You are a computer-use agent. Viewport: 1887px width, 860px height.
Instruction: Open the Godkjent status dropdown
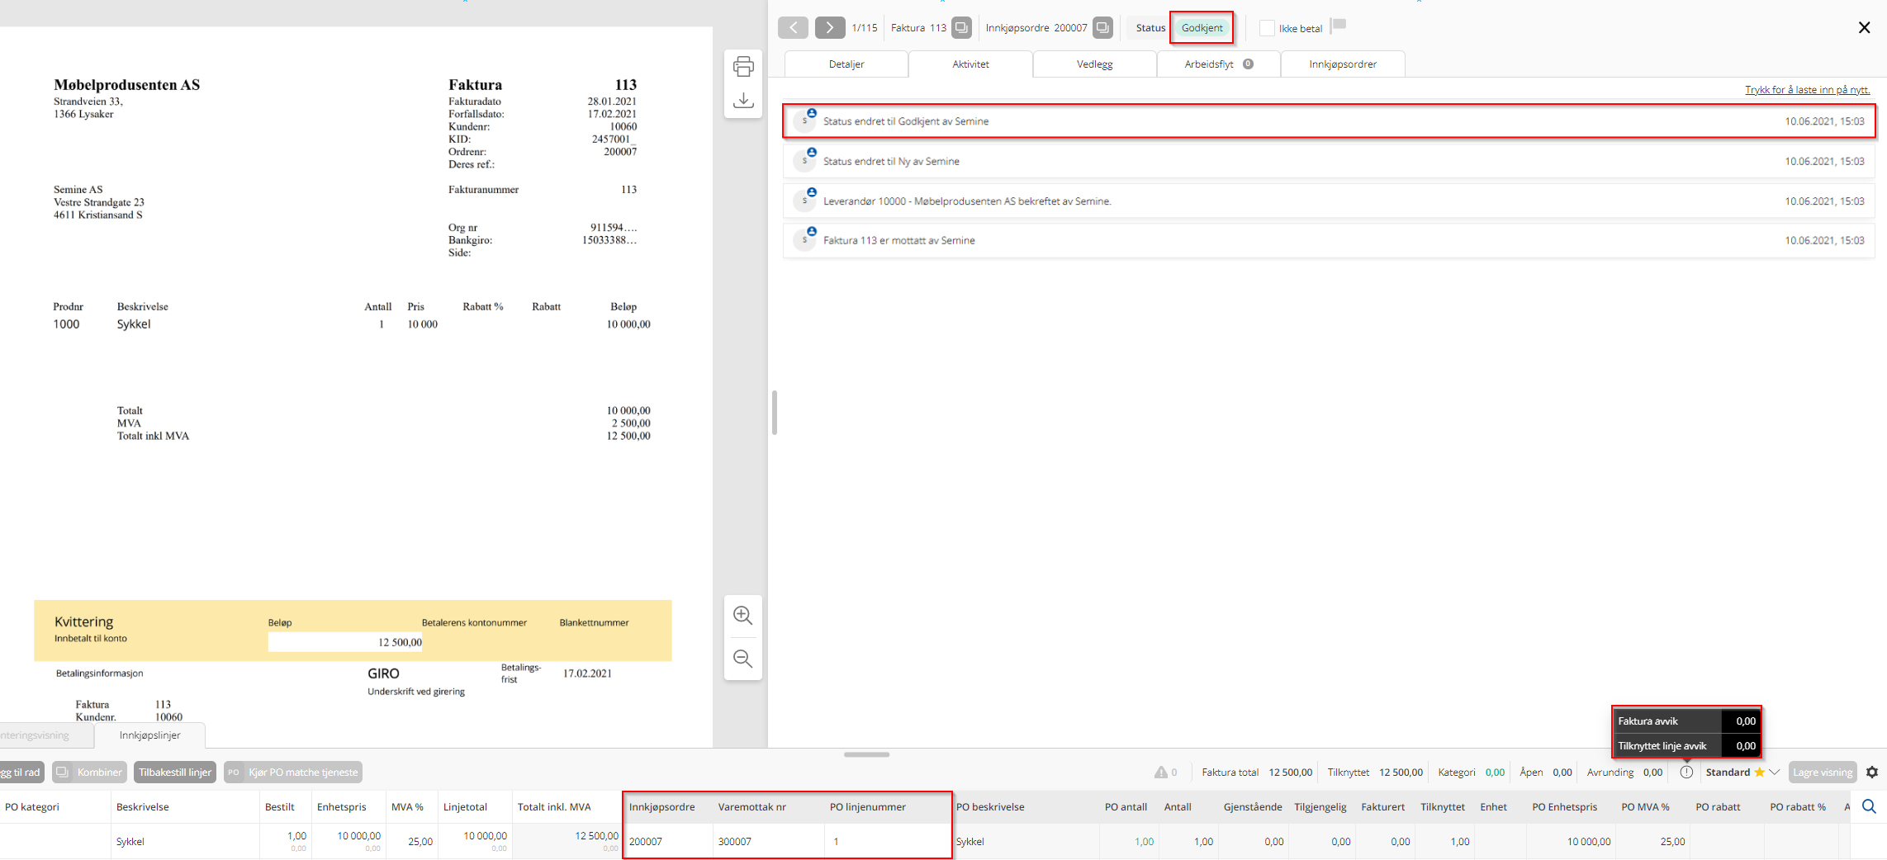[1202, 28]
